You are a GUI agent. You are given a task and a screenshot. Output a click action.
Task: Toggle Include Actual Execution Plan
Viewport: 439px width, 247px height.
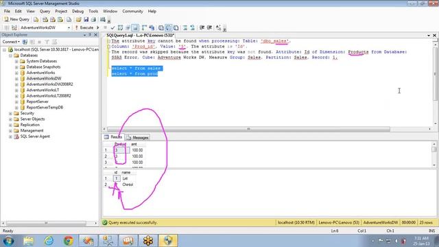coord(144,27)
